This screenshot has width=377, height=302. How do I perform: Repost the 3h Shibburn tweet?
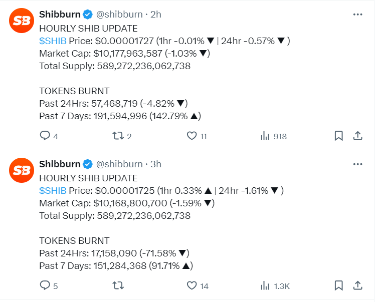click(117, 285)
